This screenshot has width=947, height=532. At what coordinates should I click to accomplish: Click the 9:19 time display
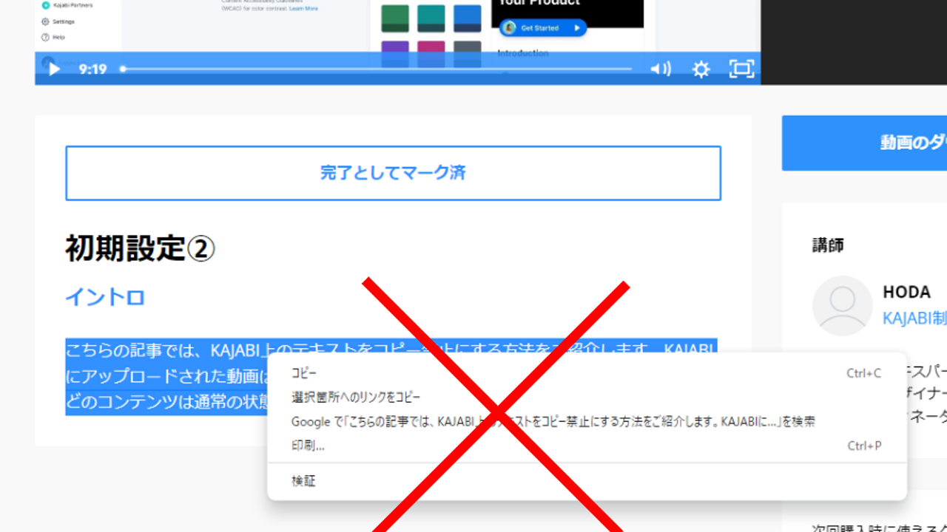93,69
